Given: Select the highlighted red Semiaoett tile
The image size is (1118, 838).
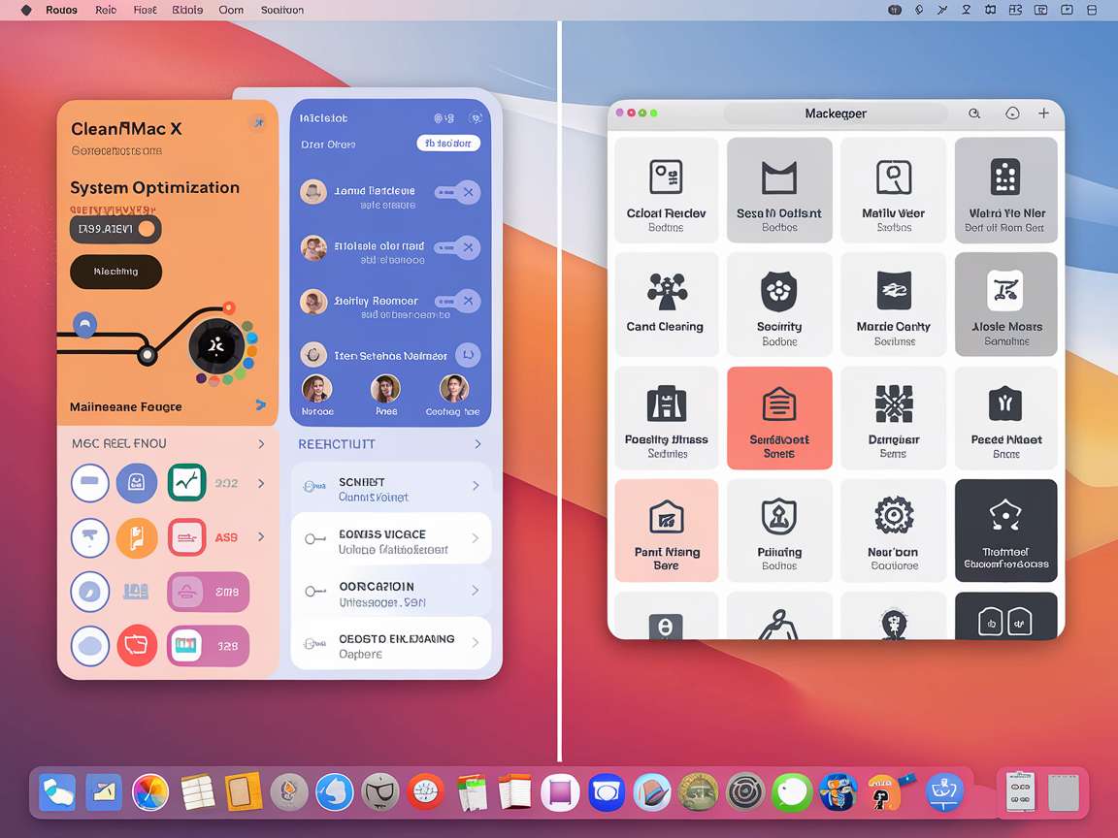Looking at the screenshot, I should pyautogui.click(x=779, y=418).
